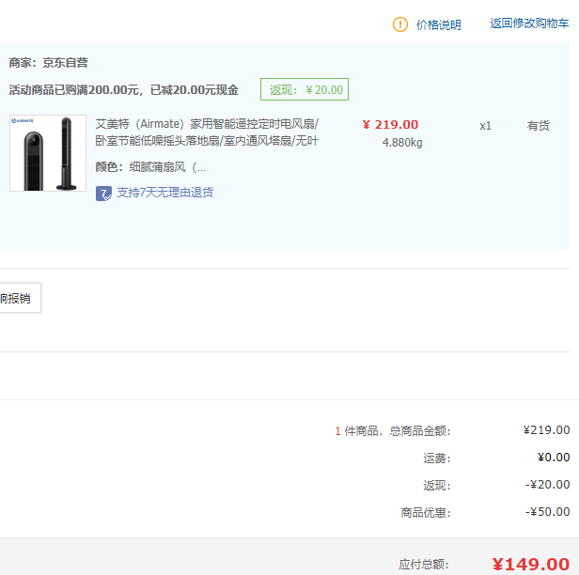The height and width of the screenshot is (575, 579).
Task: Click the orange price notice exclamation icon
Action: coord(399,24)
